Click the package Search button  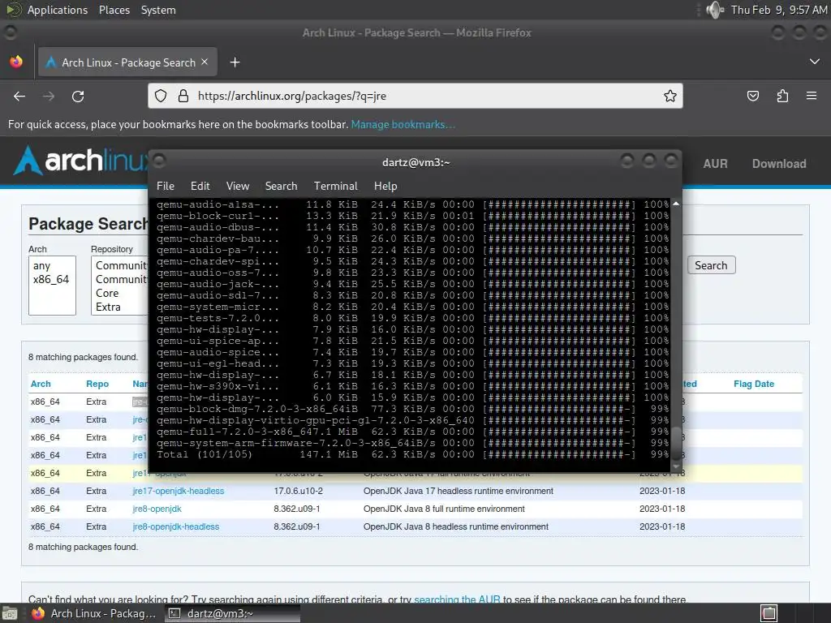pos(711,265)
